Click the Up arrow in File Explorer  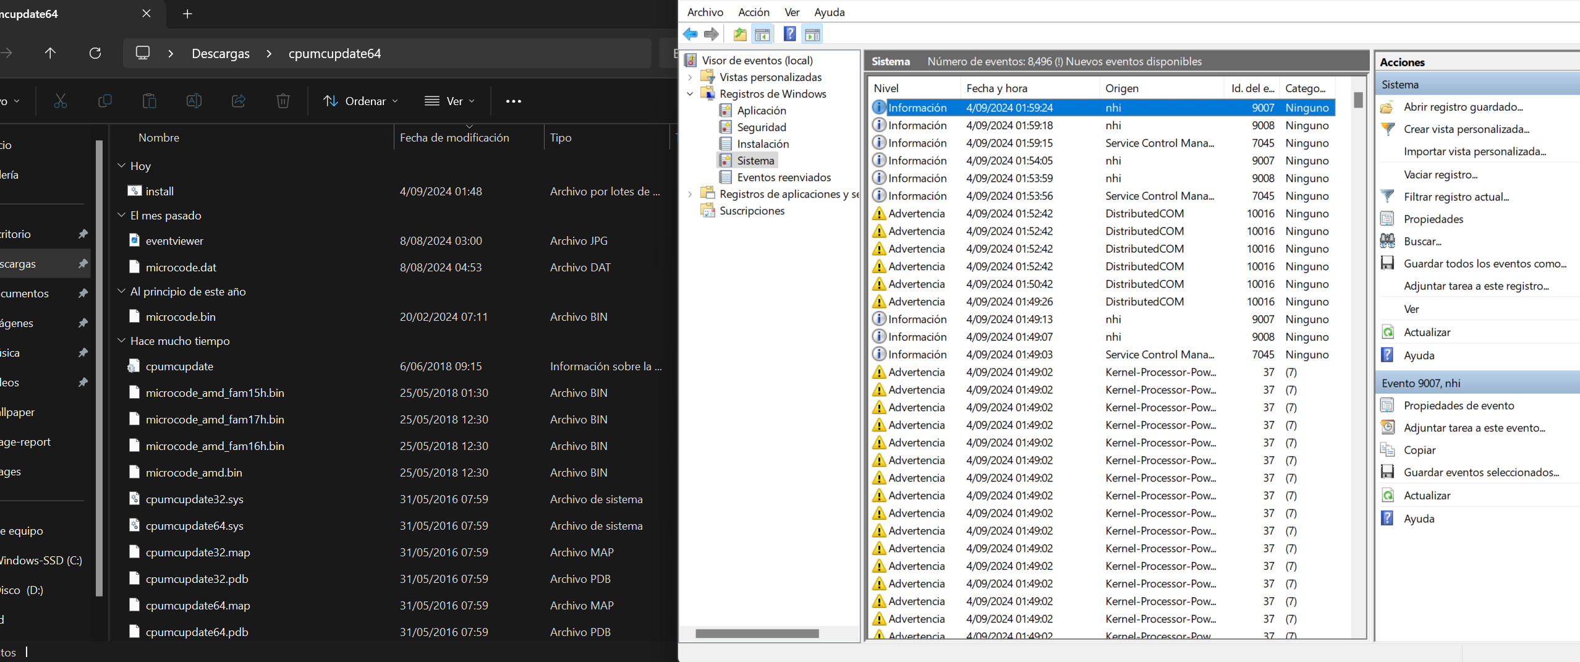click(x=51, y=53)
